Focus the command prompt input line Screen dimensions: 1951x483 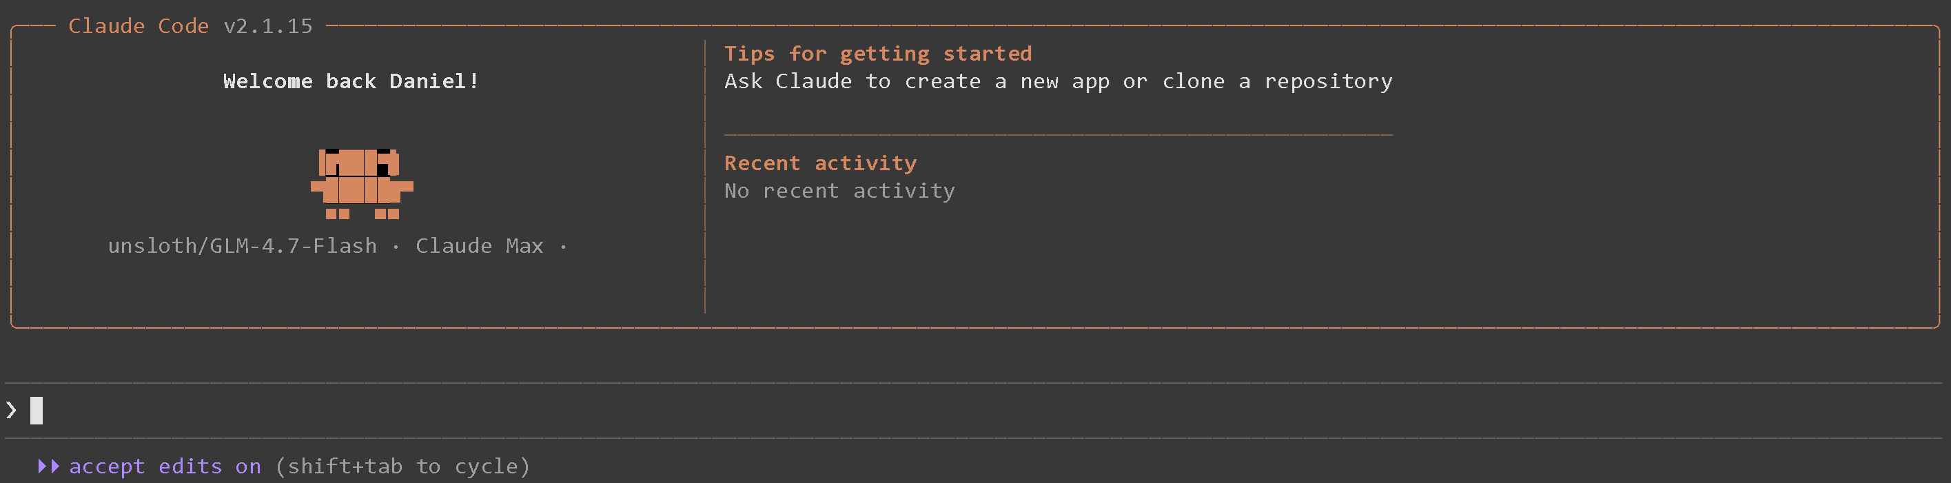[x=909, y=411]
